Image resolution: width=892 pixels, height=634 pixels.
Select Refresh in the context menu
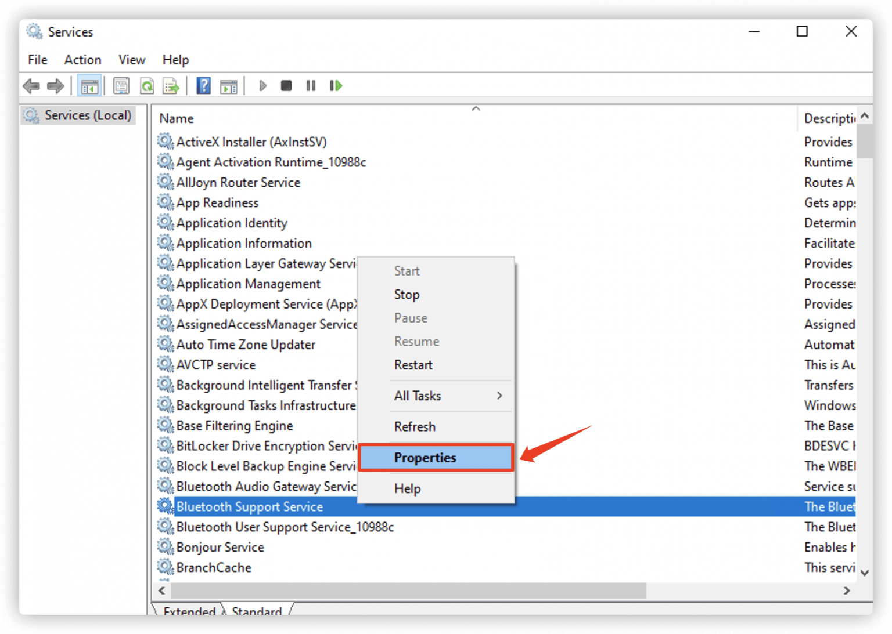click(x=415, y=426)
